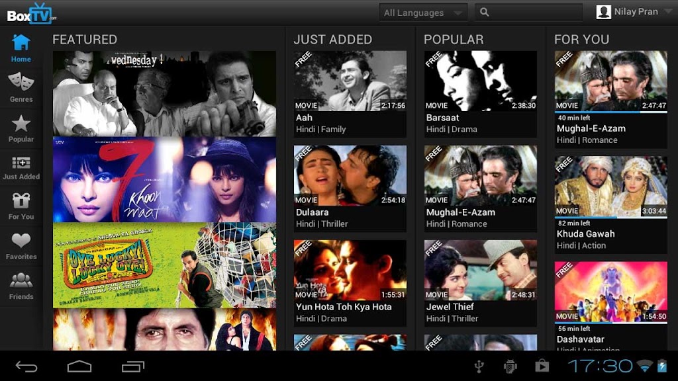
Task: Tap the USB status icon
Action: [x=479, y=366]
